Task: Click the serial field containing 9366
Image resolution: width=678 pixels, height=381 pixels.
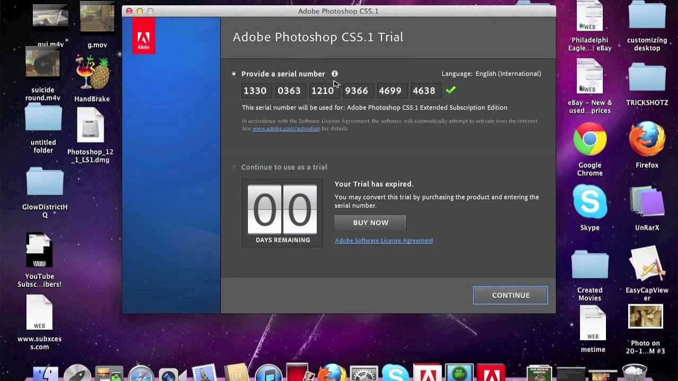Action: (358, 90)
